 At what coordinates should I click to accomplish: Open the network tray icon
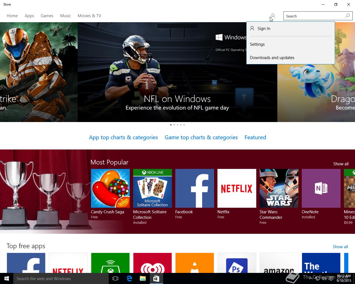click(317, 278)
